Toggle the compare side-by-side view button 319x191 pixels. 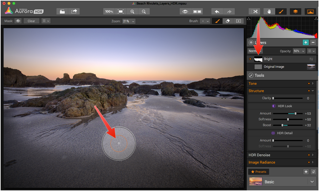click(x=197, y=12)
